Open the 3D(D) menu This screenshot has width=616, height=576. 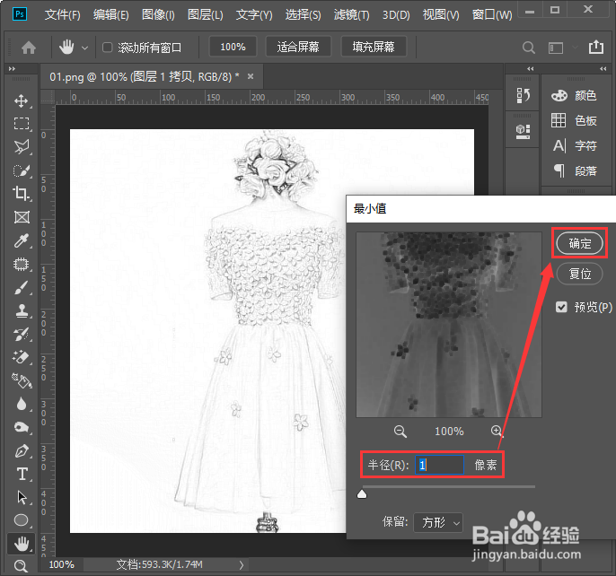(x=396, y=15)
